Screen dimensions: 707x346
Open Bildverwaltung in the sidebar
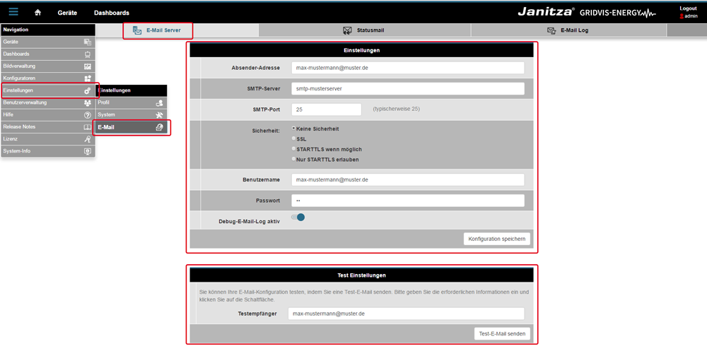[48, 66]
